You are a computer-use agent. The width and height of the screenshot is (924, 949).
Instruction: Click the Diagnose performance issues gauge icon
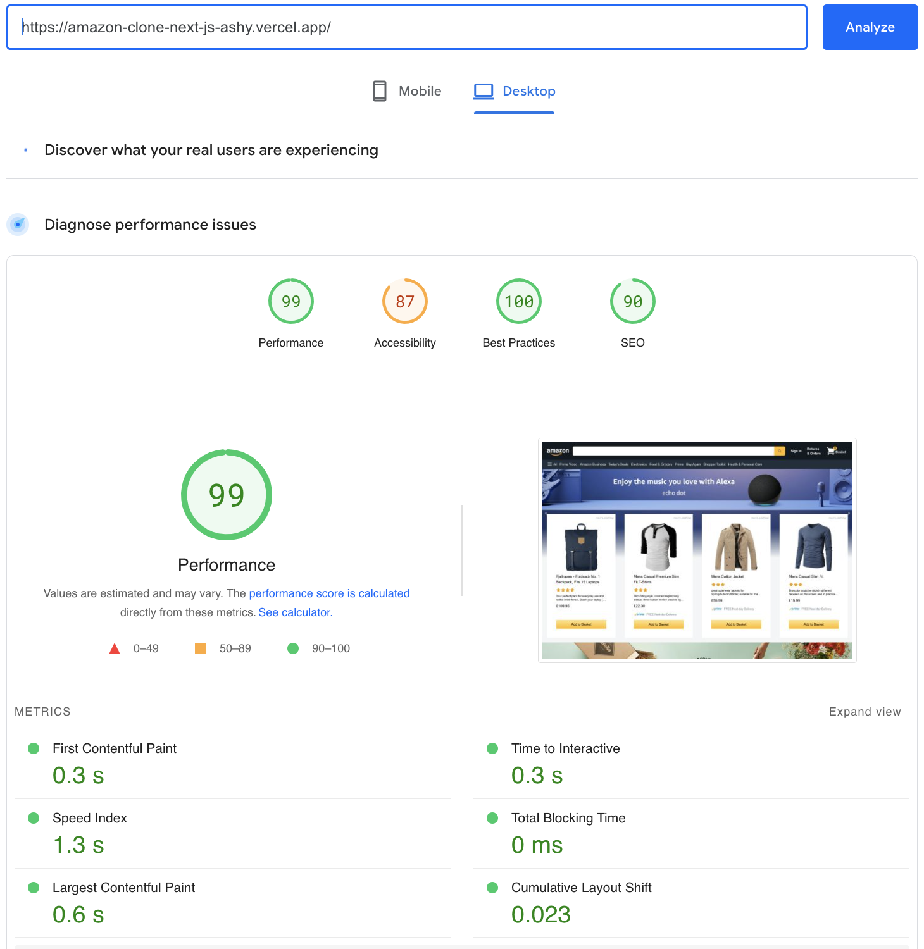click(18, 225)
